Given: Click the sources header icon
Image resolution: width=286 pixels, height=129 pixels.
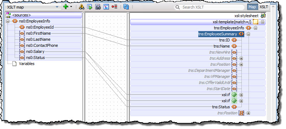Looking at the screenshot, I should (x=8, y=15).
